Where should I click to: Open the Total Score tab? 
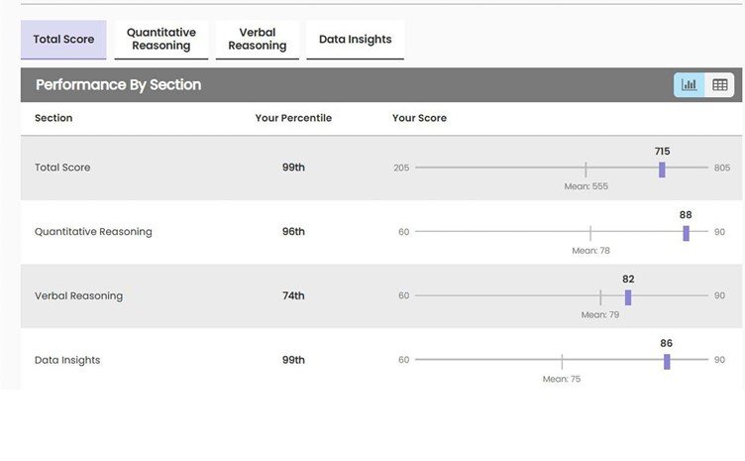tap(63, 40)
